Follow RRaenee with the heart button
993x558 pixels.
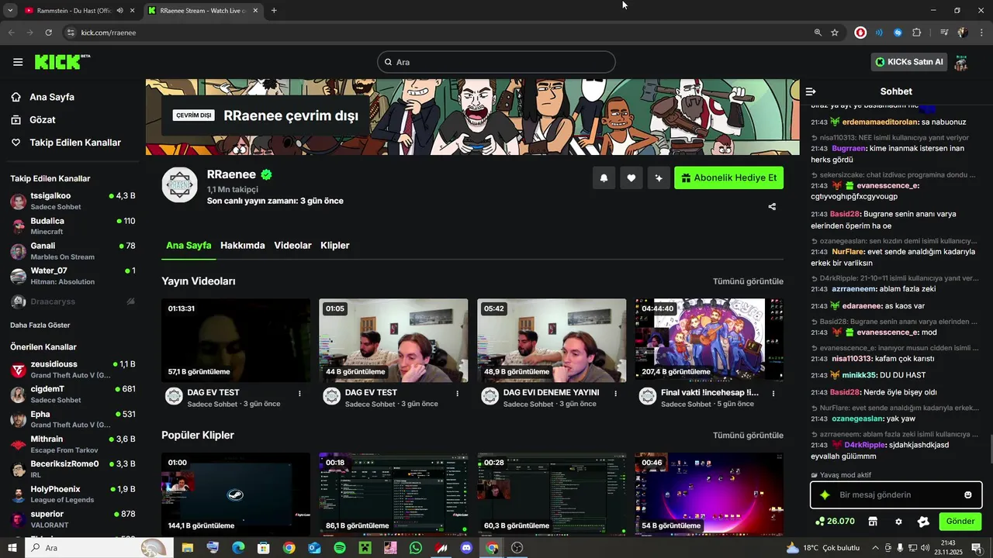pos(631,178)
